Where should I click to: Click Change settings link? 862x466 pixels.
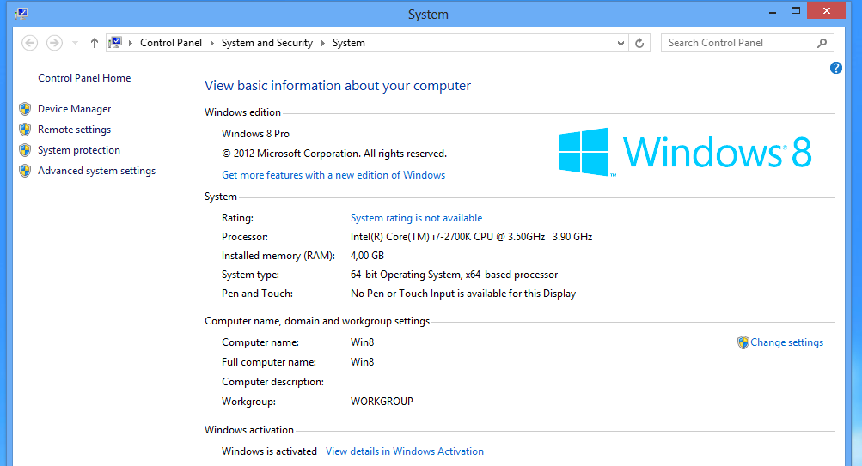(x=786, y=342)
